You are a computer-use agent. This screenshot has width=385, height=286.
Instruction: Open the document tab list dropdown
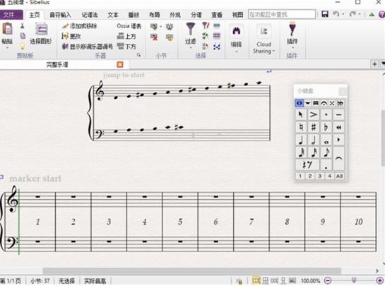click(x=383, y=64)
